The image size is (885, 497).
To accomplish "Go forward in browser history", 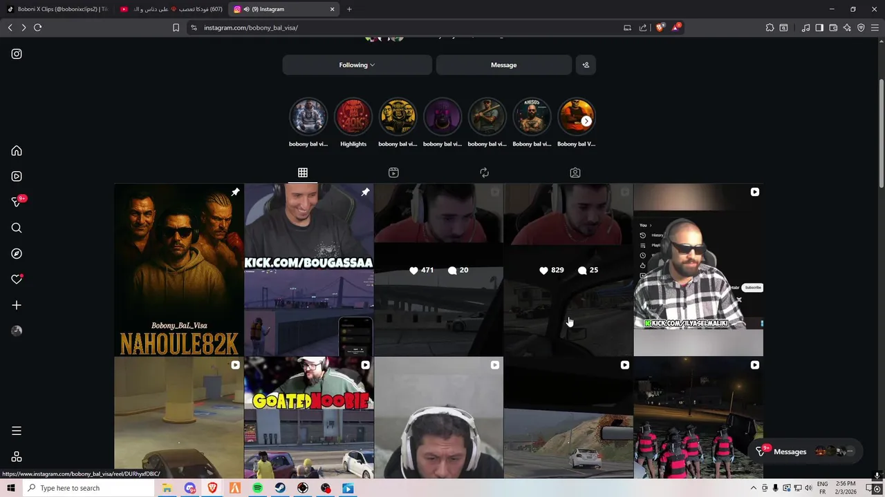I will (x=24, y=28).
